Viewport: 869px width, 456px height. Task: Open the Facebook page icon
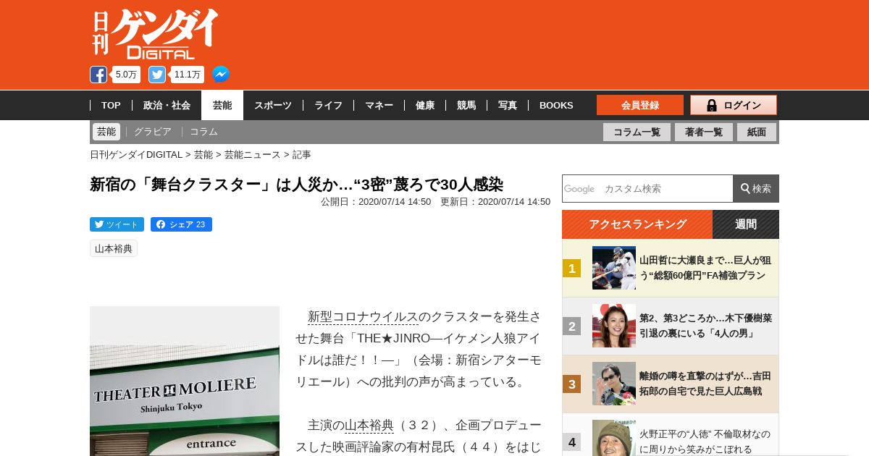click(x=98, y=75)
